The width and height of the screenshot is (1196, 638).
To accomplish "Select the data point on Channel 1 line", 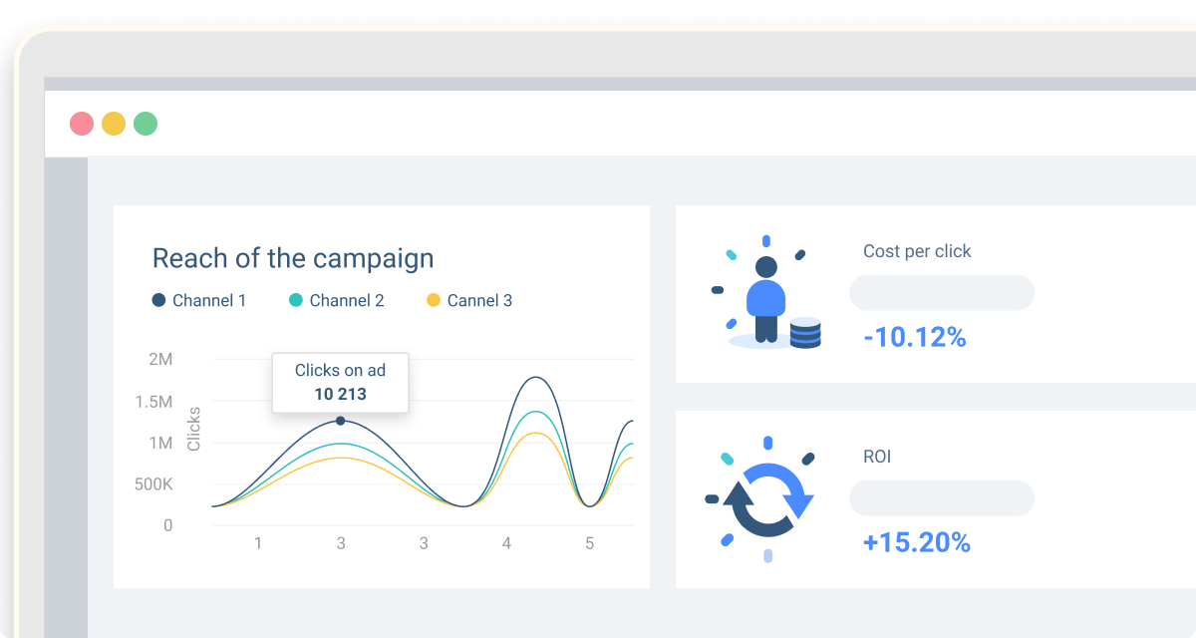I will pos(340,421).
